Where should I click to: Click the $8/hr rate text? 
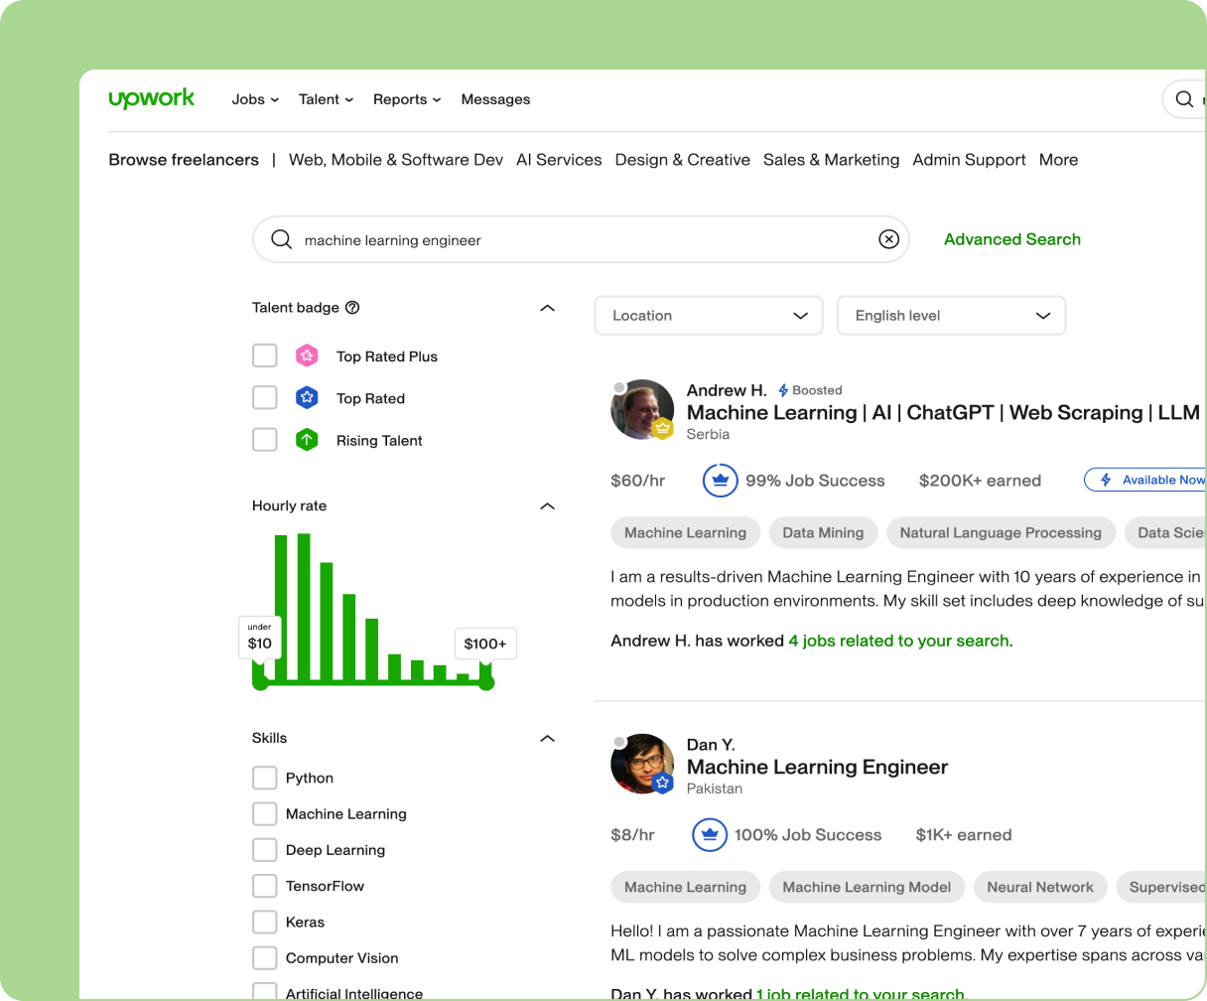(x=632, y=835)
